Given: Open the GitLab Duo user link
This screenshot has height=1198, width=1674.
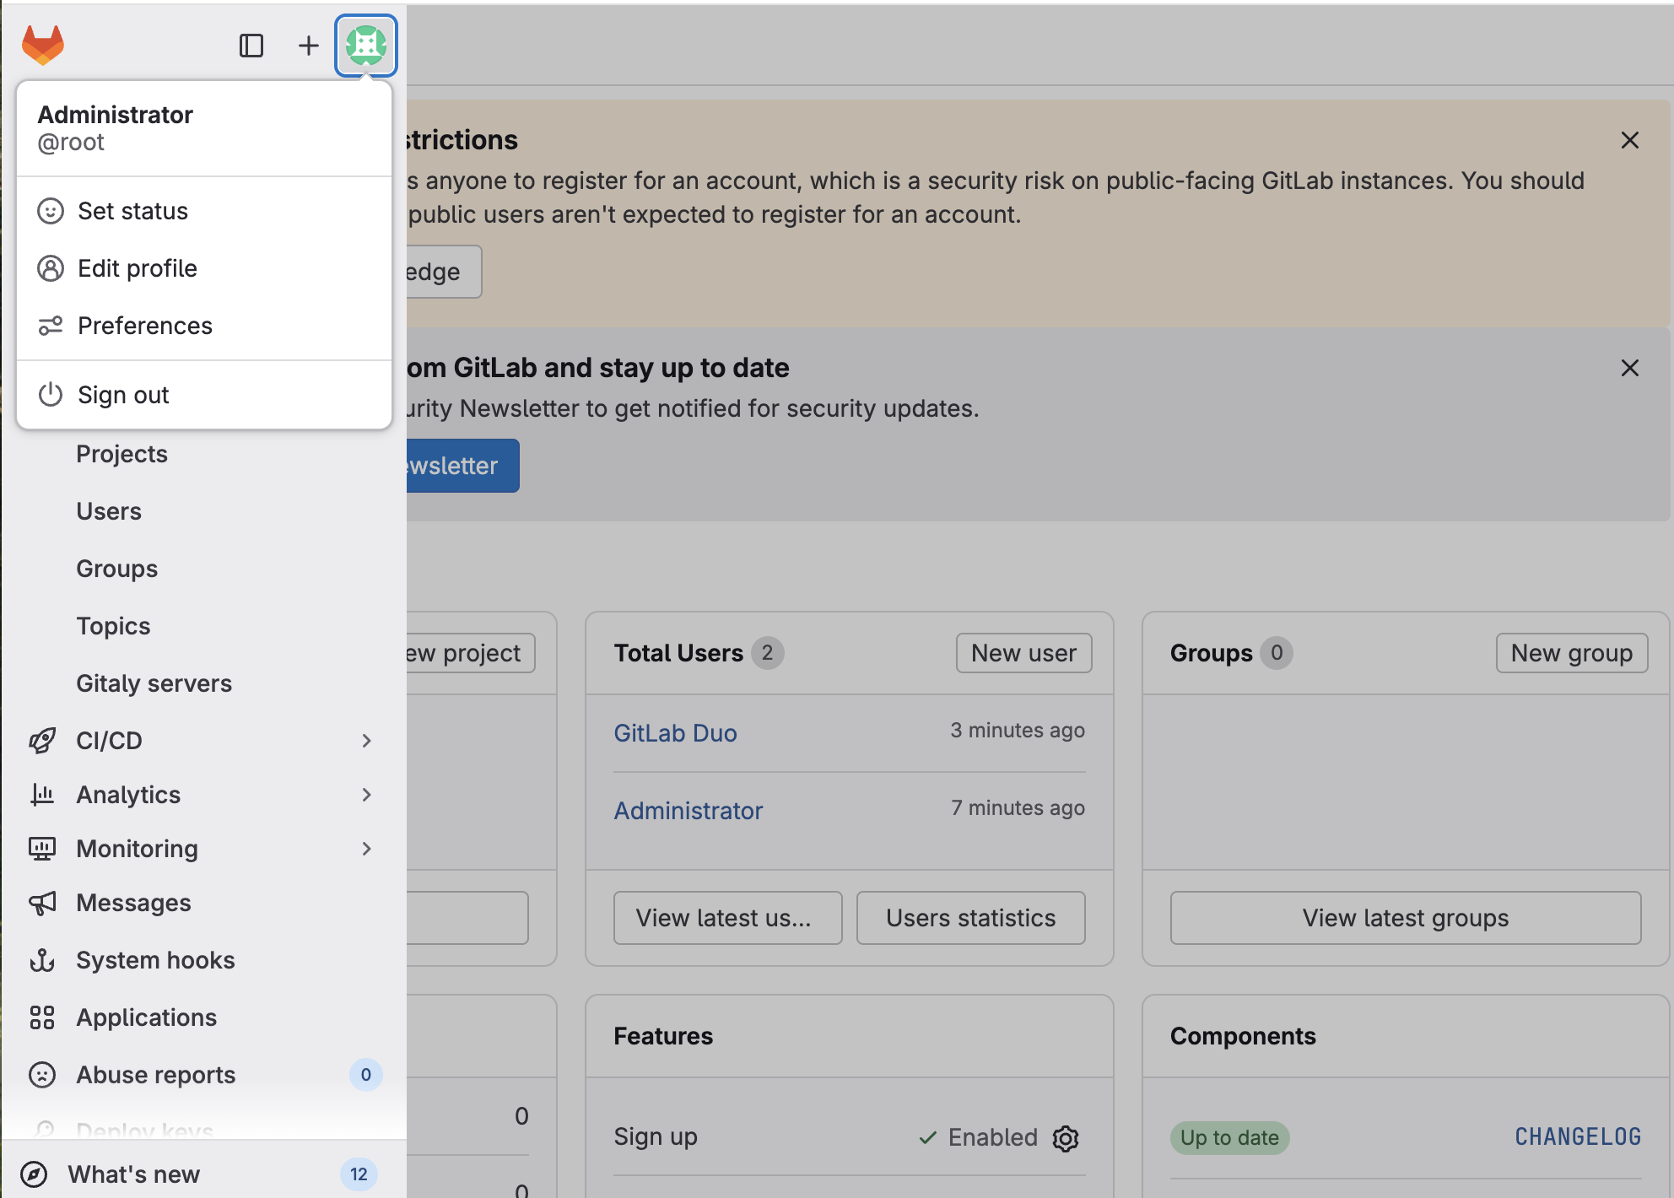Looking at the screenshot, I should pyautogui.click(x=676, y=733).
